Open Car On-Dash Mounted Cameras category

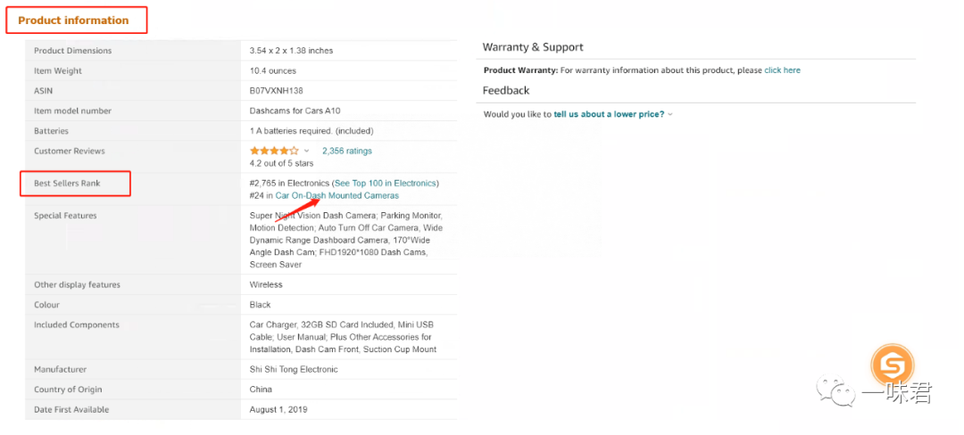pyautogui.click(x=337, y=195)
